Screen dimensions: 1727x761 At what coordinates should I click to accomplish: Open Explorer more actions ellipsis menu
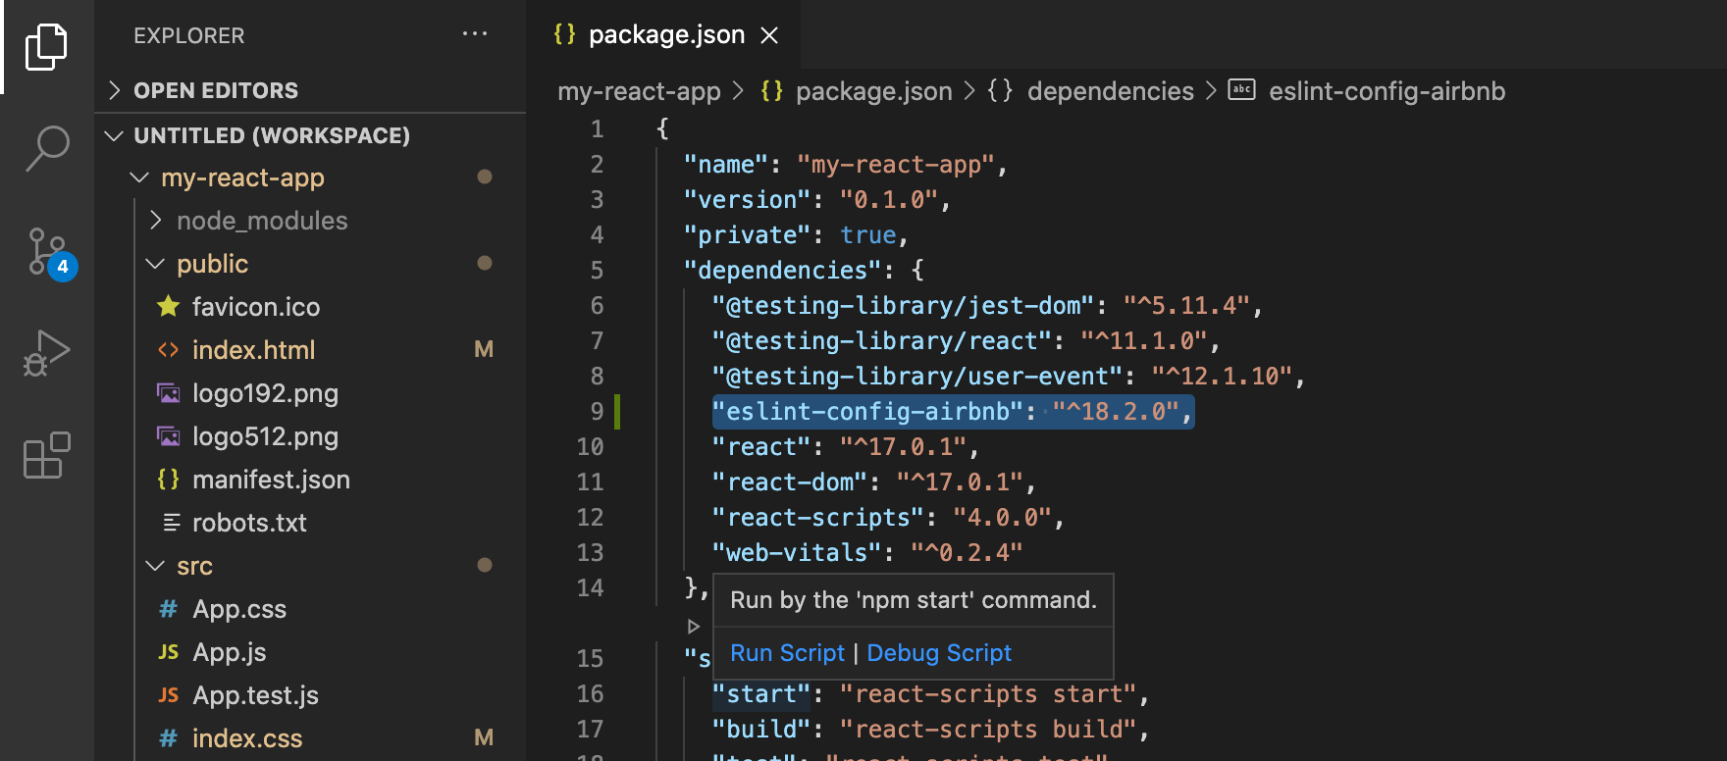pos(475,34)
